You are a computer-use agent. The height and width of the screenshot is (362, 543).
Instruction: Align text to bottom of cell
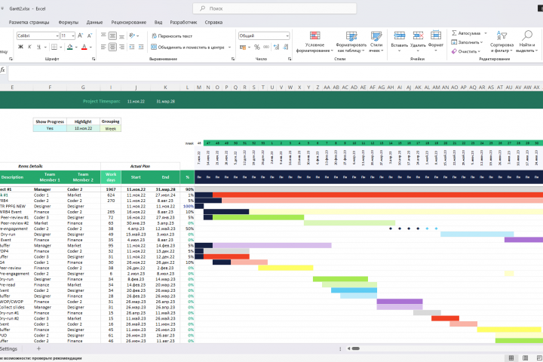(121, 35)
